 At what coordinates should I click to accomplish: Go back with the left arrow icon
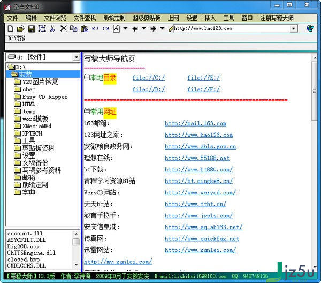(135, 29)
